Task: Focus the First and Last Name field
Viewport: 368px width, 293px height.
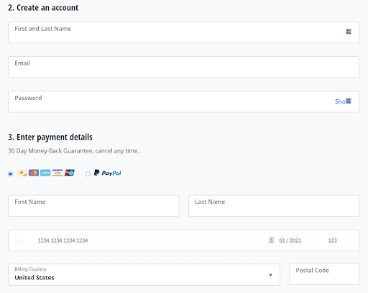Action: (x=183, y=32)
